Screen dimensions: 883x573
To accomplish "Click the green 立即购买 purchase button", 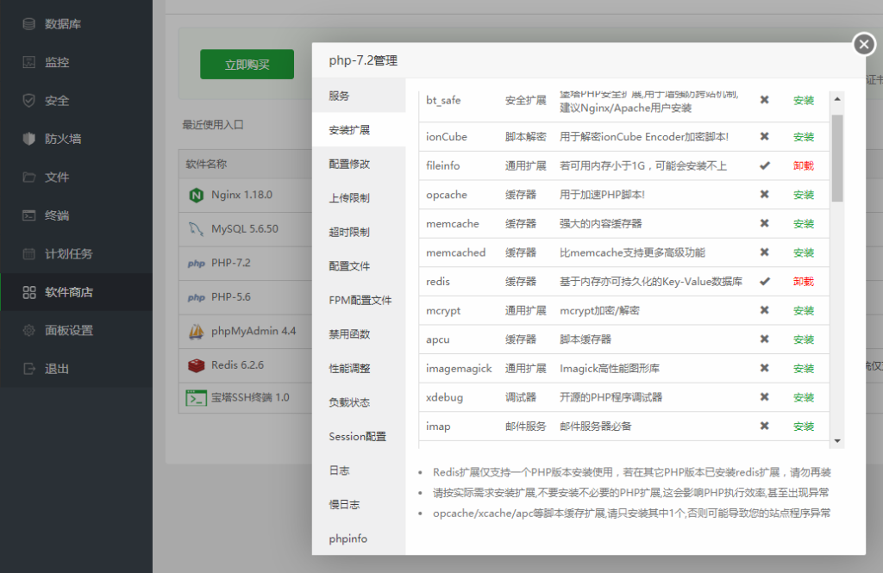I will 247,64.
